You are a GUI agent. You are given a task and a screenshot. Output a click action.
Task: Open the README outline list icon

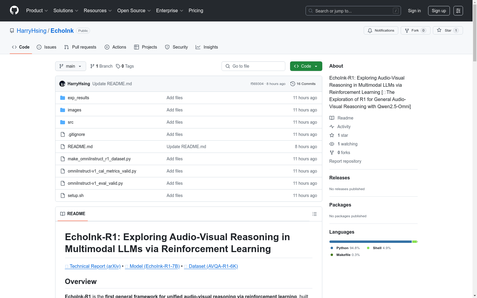[315, 214]
